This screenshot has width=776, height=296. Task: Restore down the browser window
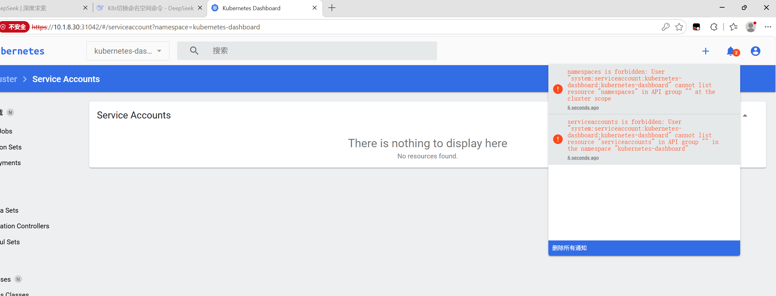(744, 8)
